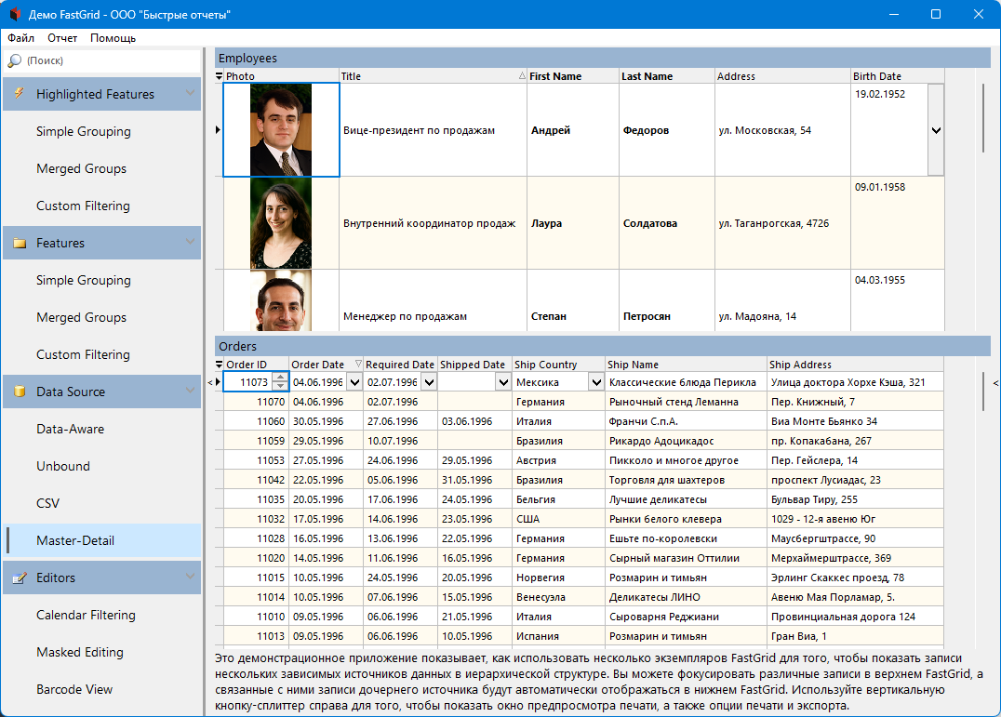Open the Помощь menu
The height and width of the screenshot is (717, 1001).
[113, 38]
